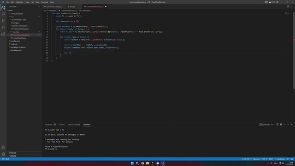Screen dimensions: 295x166
Task: Open index.js in explorer
Action: click(14, 44)
